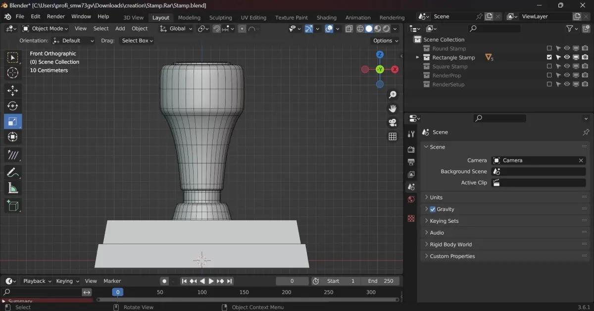Toggle X-ray mode in viewport header

349,29
